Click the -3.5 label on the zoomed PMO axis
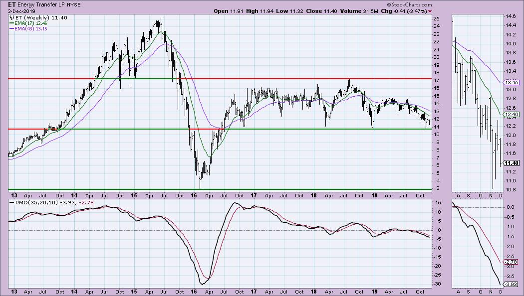524x296 pixels. click(x=511, y=276)
